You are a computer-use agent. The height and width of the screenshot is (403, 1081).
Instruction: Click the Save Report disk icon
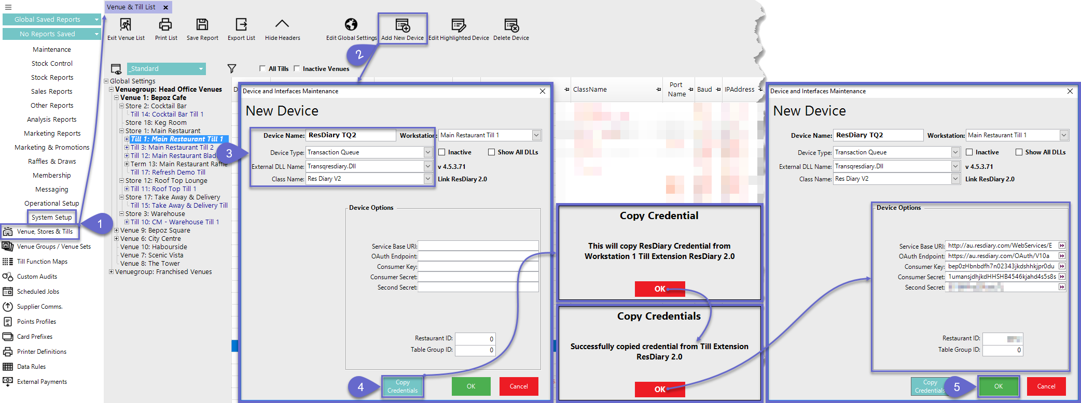(202, 24)
